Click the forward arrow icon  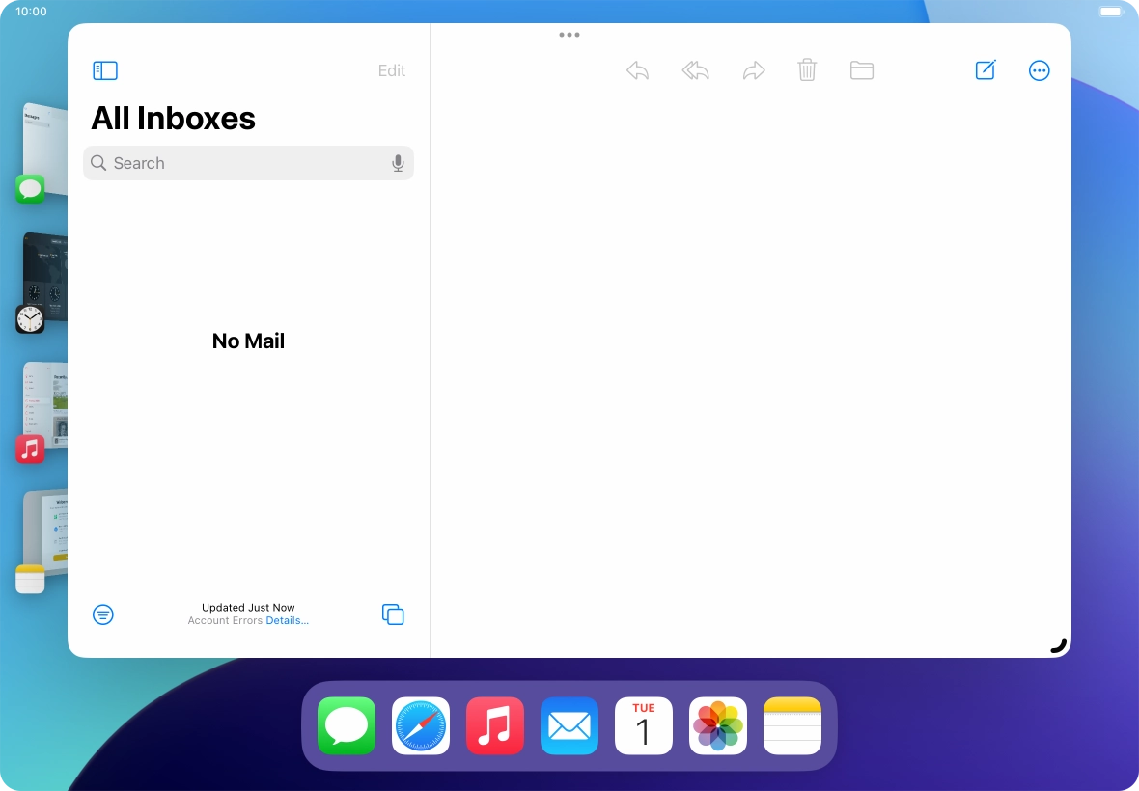coord(753,69)
